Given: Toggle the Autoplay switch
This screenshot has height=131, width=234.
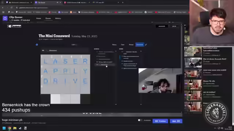Looking at the screenshot, I should (140, 120).
